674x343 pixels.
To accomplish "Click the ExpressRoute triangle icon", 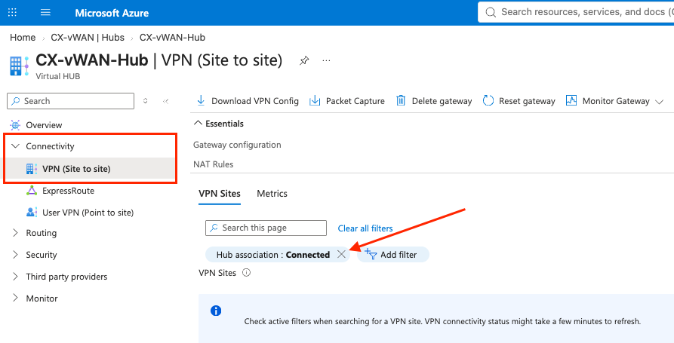I will click(32, 191).
